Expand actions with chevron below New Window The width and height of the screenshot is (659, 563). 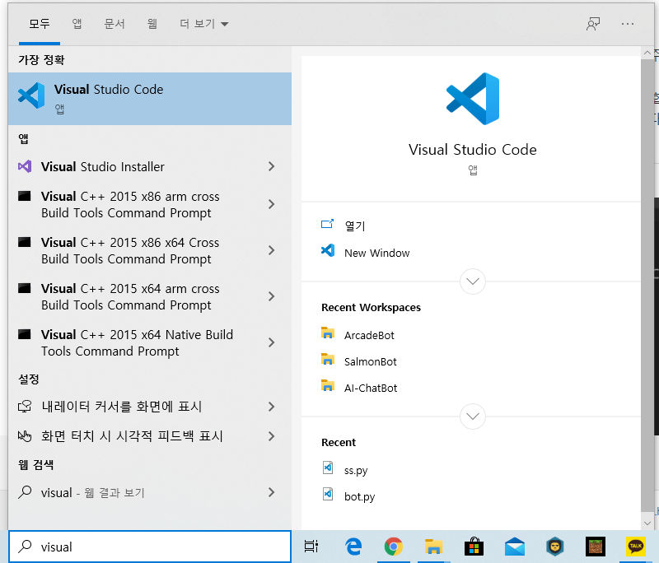[x=473, y=281]
